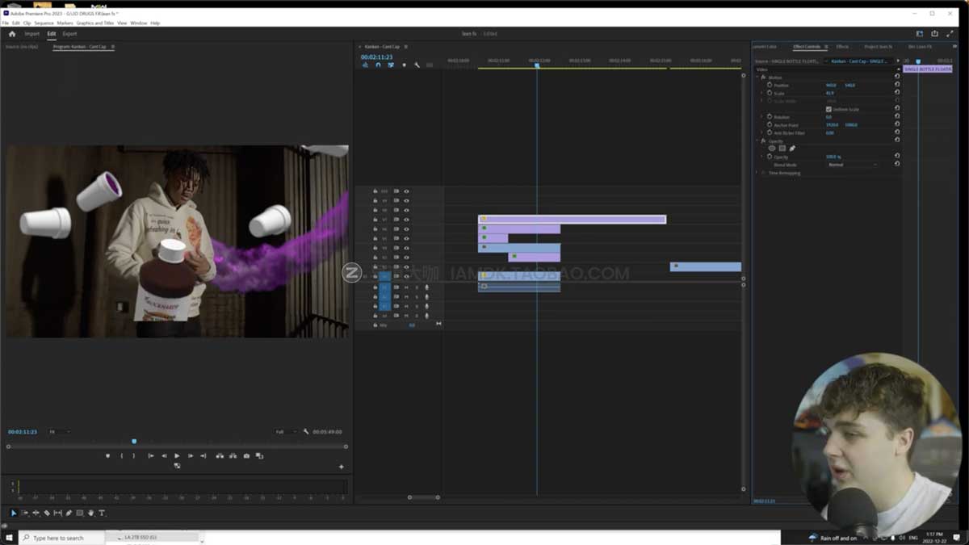Add marker in Program Monitor

tap(107, 456)
